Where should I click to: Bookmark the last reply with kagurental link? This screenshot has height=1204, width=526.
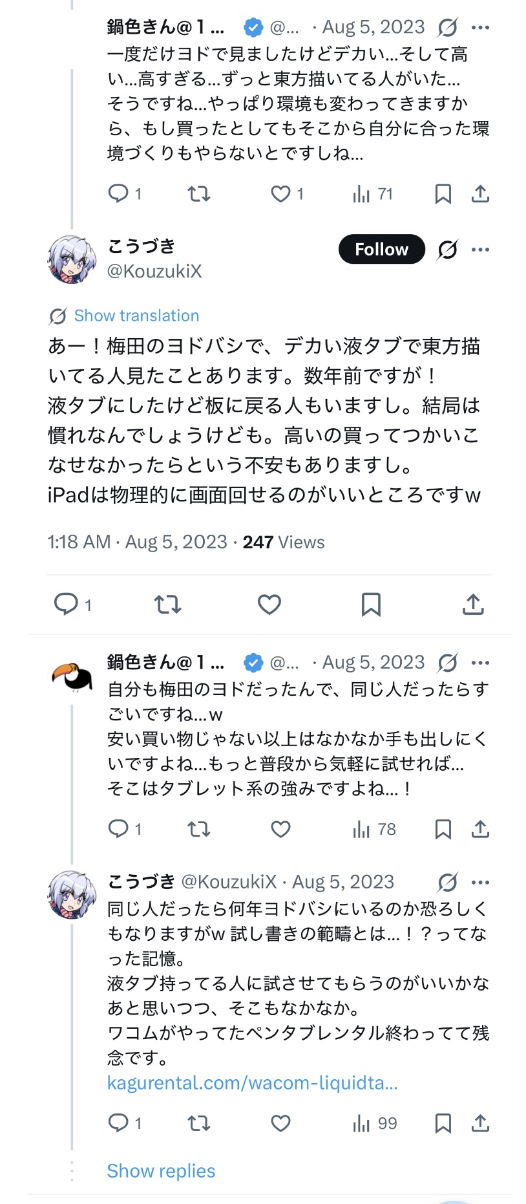tap(443, 1123)
